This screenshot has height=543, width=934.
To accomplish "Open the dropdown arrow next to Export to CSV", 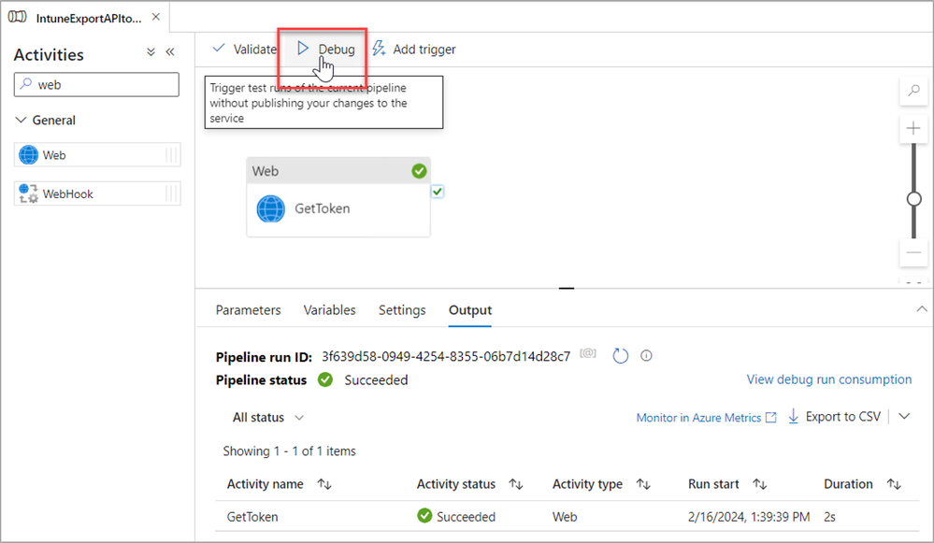I will pos(904,417).
